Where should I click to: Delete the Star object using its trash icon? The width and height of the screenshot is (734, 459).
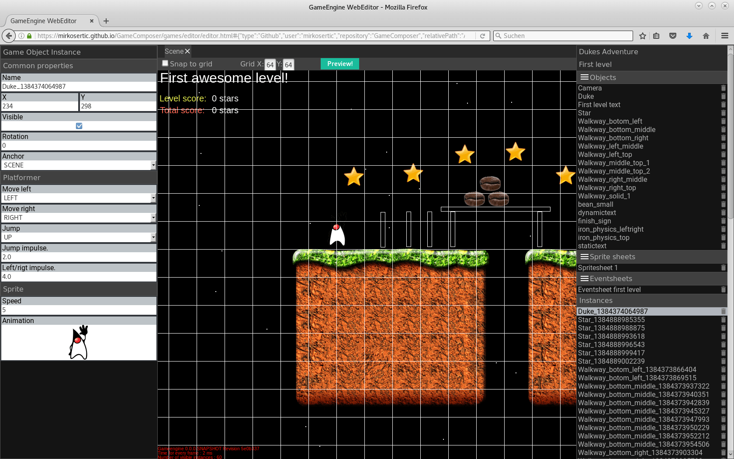pos(723,113)
